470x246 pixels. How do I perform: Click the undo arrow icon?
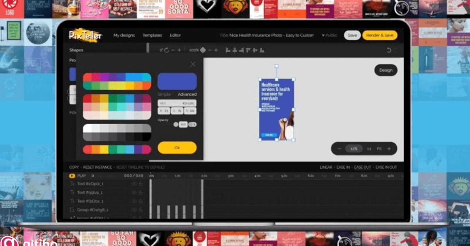(x=389, y=50)
